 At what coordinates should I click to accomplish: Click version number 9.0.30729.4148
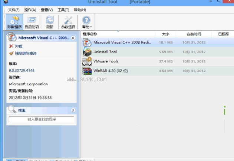click(x=22, y=71)
